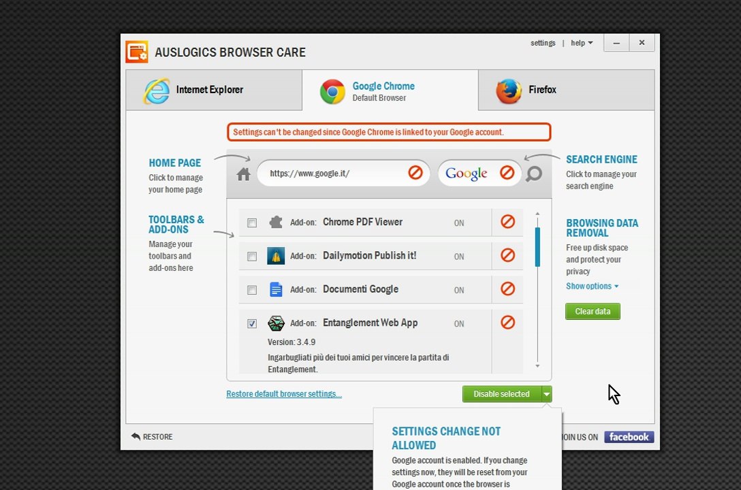Screen dimensions: 741x490
Task: Click SETTINGS CHANGE NOT ALLOWED popup heading
Action: [x=446, y=438]
